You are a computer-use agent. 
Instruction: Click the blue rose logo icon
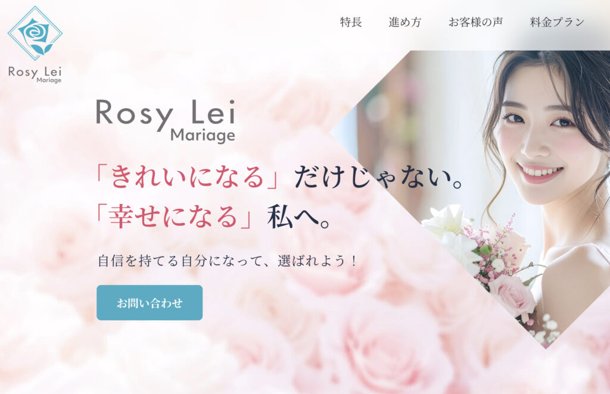[x=35, y=33]
